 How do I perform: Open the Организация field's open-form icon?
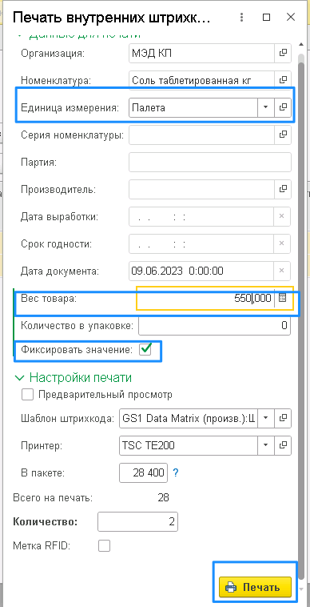click(283, 54)
